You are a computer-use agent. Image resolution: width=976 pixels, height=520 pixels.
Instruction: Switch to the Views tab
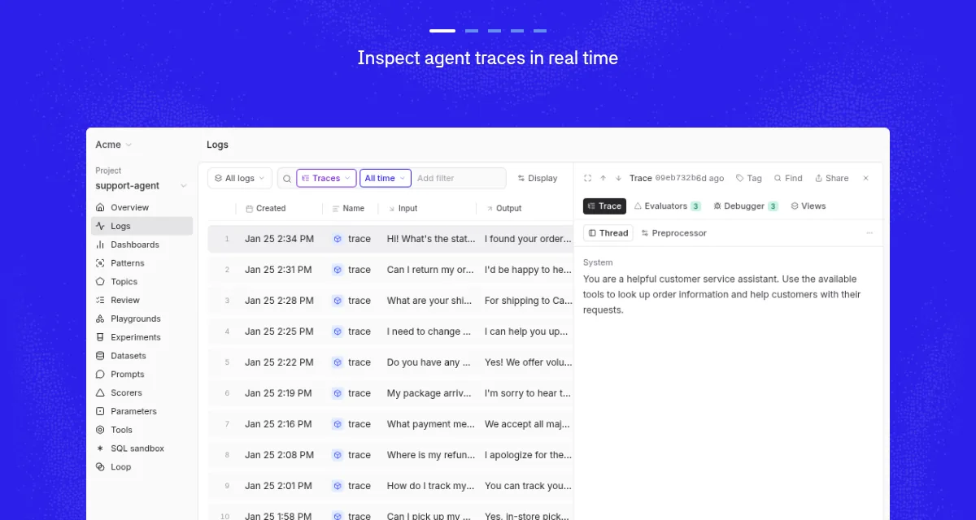(x=808, y=206)
